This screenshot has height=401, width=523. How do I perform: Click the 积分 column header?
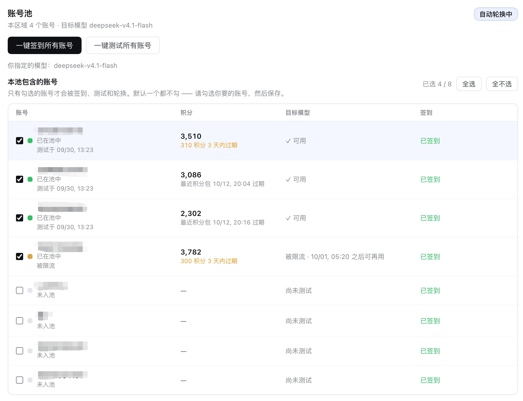pos(187,113)
